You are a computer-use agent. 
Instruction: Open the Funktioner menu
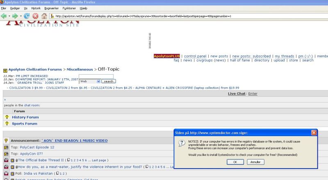coord(69,8)
